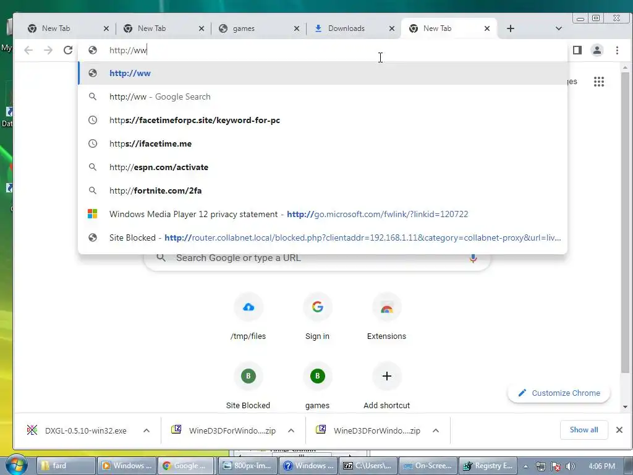Click Customize Chrome button

click(559, 393)
